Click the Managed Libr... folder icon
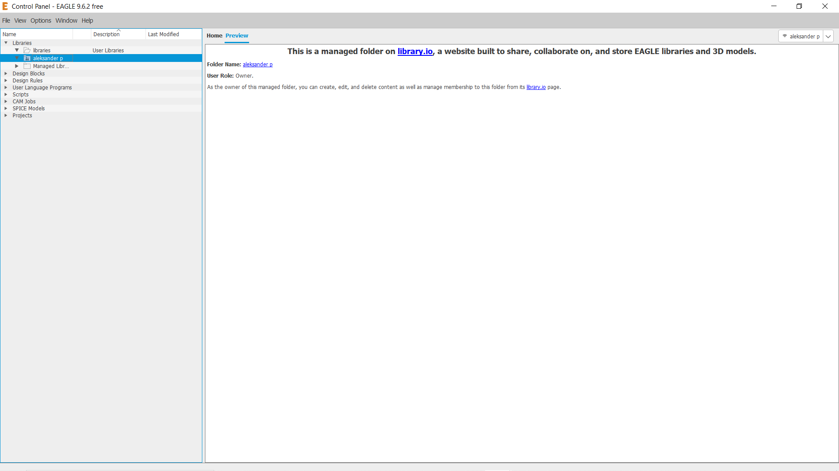 click(x=27, y=66)
